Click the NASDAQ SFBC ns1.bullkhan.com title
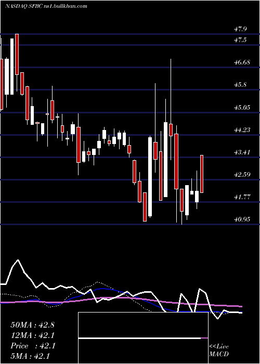260x364 pixels. (46, 6)
